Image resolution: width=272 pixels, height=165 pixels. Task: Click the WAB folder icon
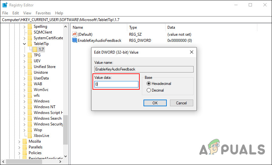30,84
